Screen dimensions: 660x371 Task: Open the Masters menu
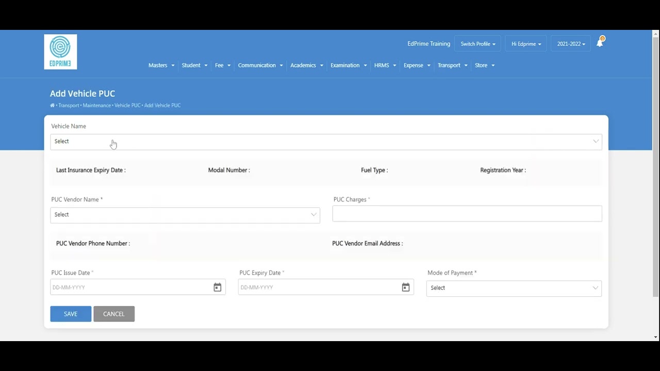pos(161,65)
